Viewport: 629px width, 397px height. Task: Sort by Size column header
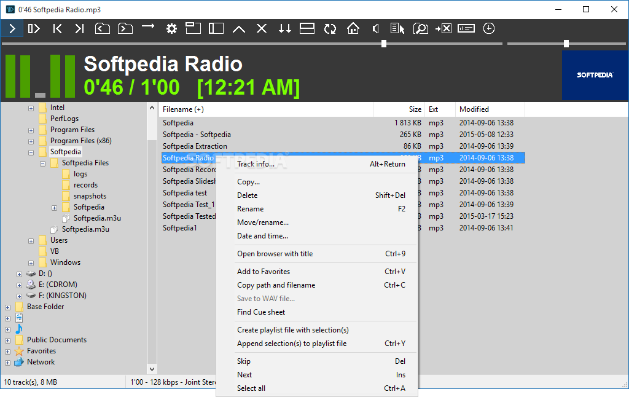pos(399,109)
